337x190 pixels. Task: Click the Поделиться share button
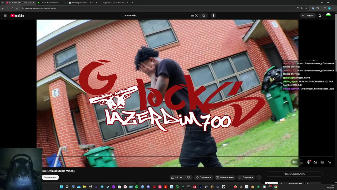point(203,177)
